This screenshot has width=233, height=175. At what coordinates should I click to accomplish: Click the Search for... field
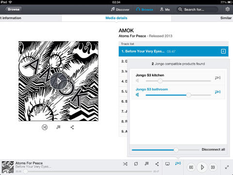pyautogui.click(x=198, y=9)
